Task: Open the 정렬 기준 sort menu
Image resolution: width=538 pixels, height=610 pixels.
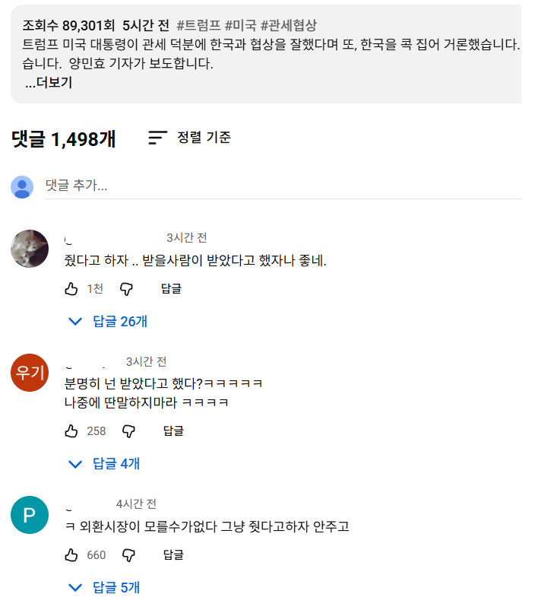Action: point(190,138)
